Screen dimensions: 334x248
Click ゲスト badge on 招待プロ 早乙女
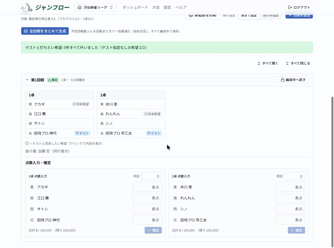[x=154, y=133]
